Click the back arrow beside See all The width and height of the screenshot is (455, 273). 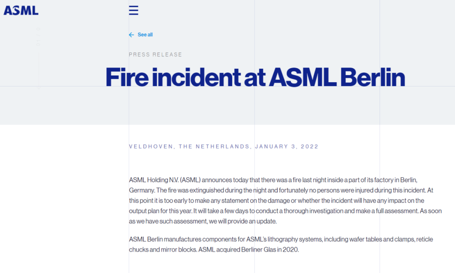coord(131,35)
